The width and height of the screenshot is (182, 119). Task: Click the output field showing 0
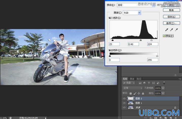pyautogui.click(x=114, y=60)
